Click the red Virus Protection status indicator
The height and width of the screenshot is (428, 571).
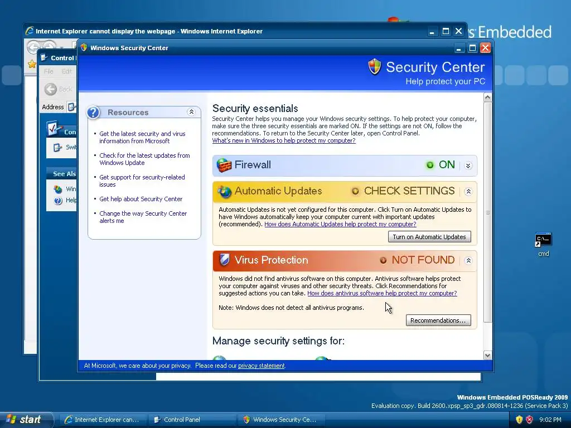click(383, 260)
